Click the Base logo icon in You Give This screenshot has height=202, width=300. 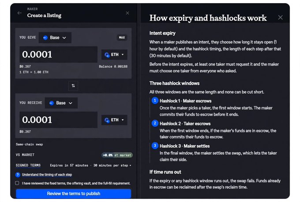(45, 37)
